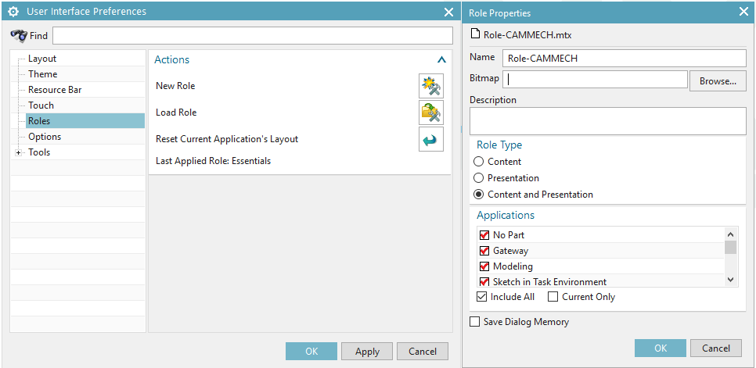Uncheck the No Part application
Screen dimensions: 756x368
point(484,235)
